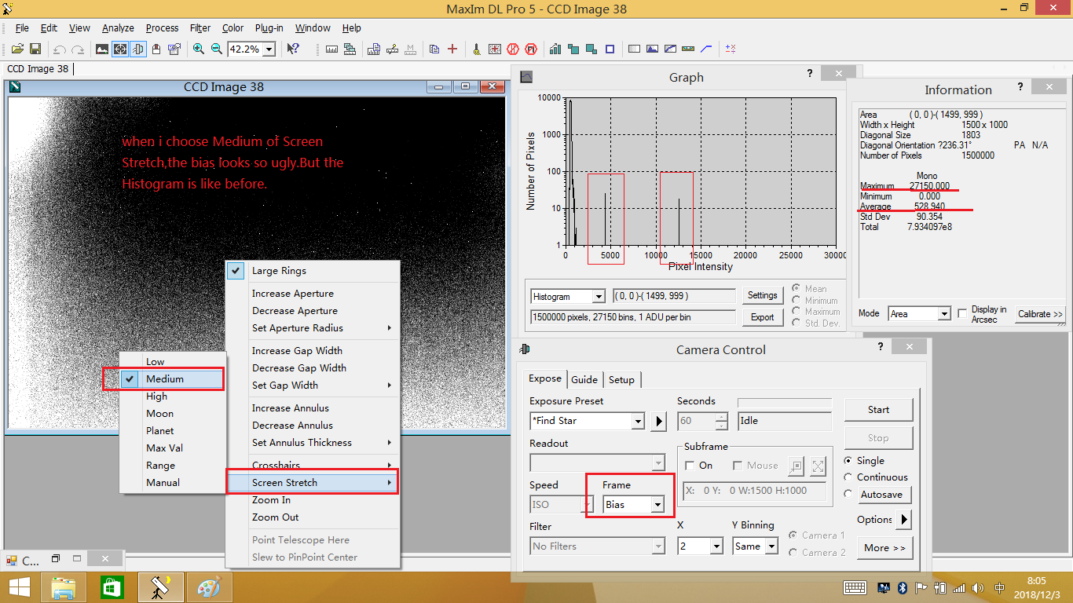This screenshot has width=1073, height=603.
Task: Open the astronomy app in the taskbar
Action: (x=161, y=587)
